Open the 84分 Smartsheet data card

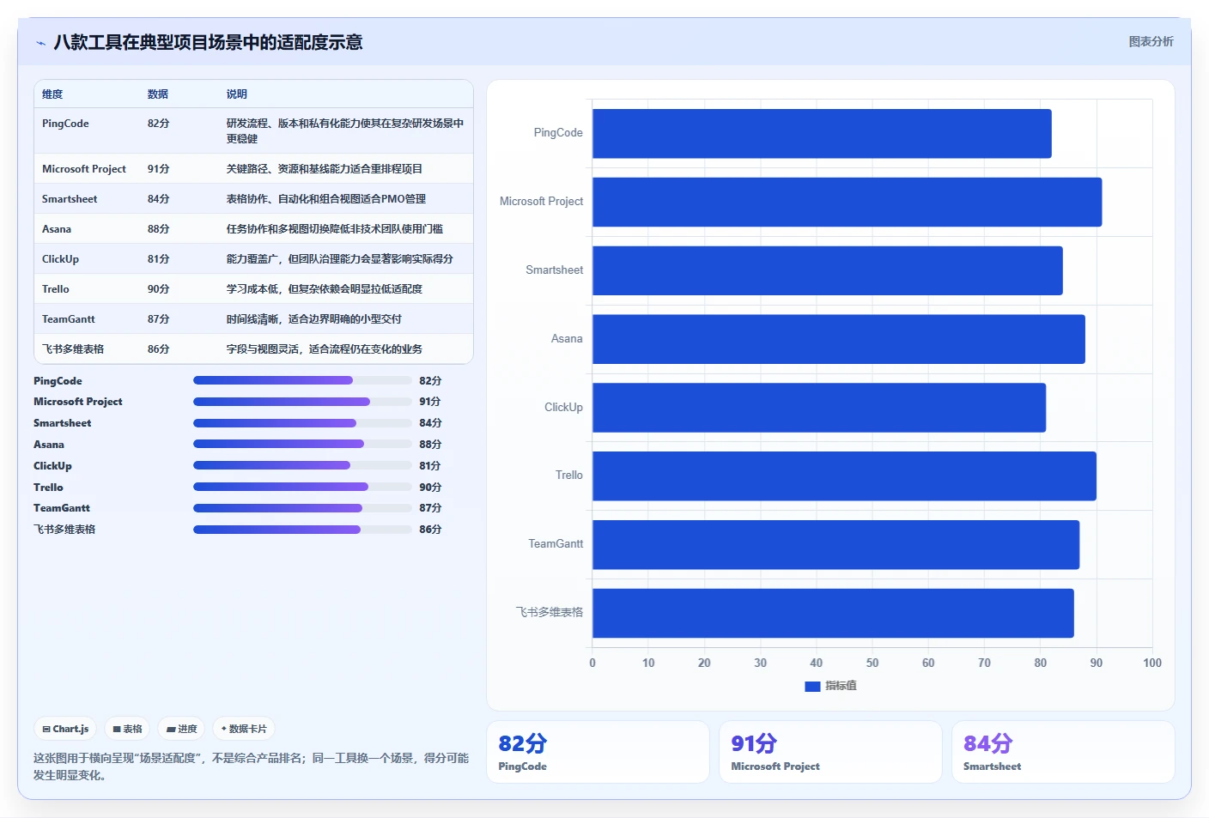click(x=1063, y=752)
